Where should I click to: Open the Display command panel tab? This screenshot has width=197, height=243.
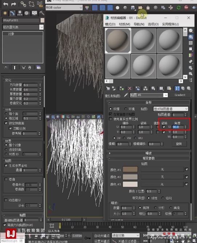click(x=34, y=13)
